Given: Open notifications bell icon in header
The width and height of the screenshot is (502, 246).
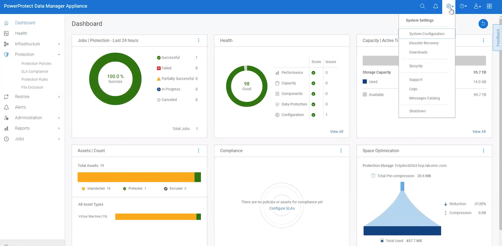Looking at the screenshot, I should coord(435,6).
